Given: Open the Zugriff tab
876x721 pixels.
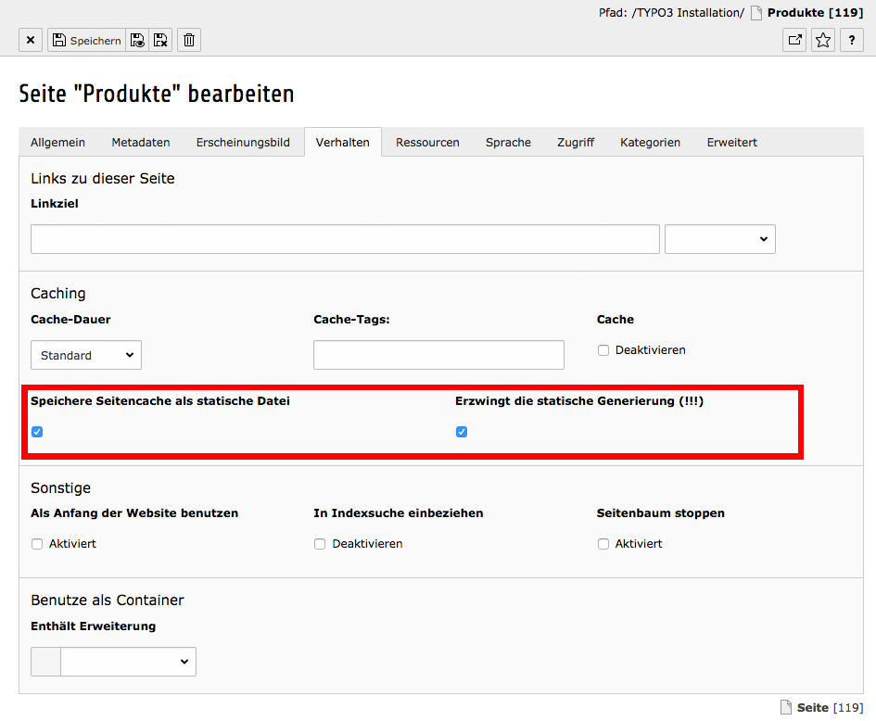Looking at the screenshot, I should point(576,142).
